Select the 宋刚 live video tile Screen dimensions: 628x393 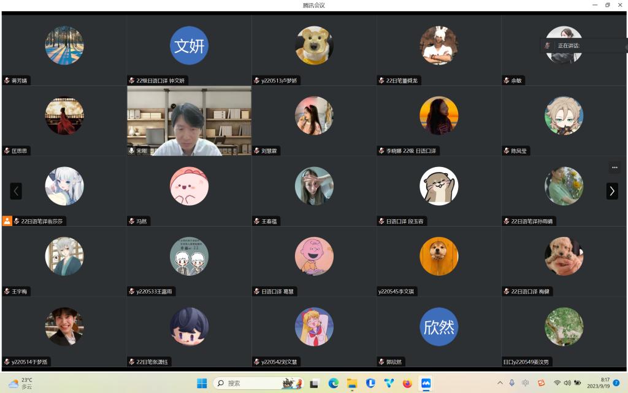tap(189, 120)
